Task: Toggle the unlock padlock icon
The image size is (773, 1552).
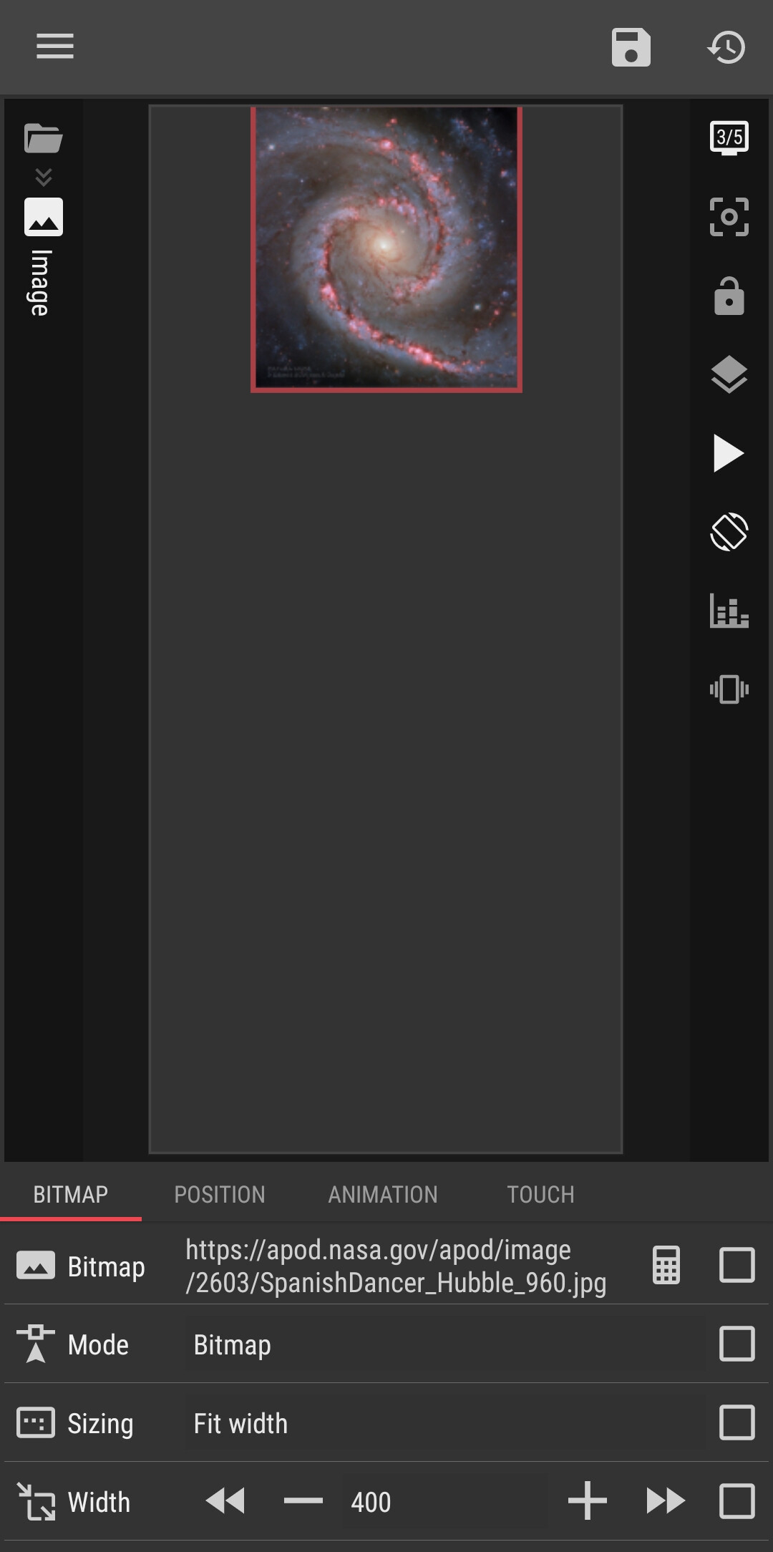Action: (x=729, y=296)
